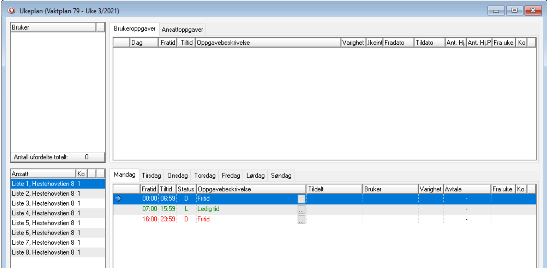The height and width of the screenshot is (268, 547).
Task: Click the Fradato column header
Action: click(x=399, y=42)
